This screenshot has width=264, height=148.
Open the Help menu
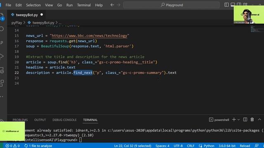(99, 5)
